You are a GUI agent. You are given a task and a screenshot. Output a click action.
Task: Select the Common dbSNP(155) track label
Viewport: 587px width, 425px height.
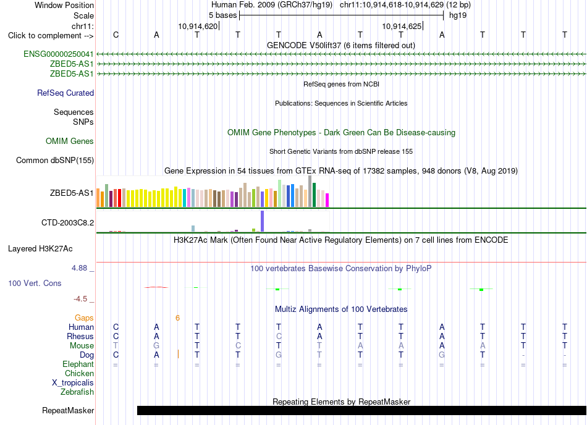[x=55, y=160]
